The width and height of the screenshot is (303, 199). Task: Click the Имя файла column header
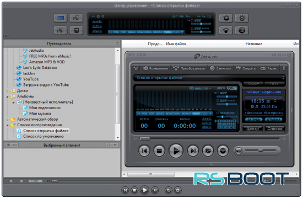[204, 44]
